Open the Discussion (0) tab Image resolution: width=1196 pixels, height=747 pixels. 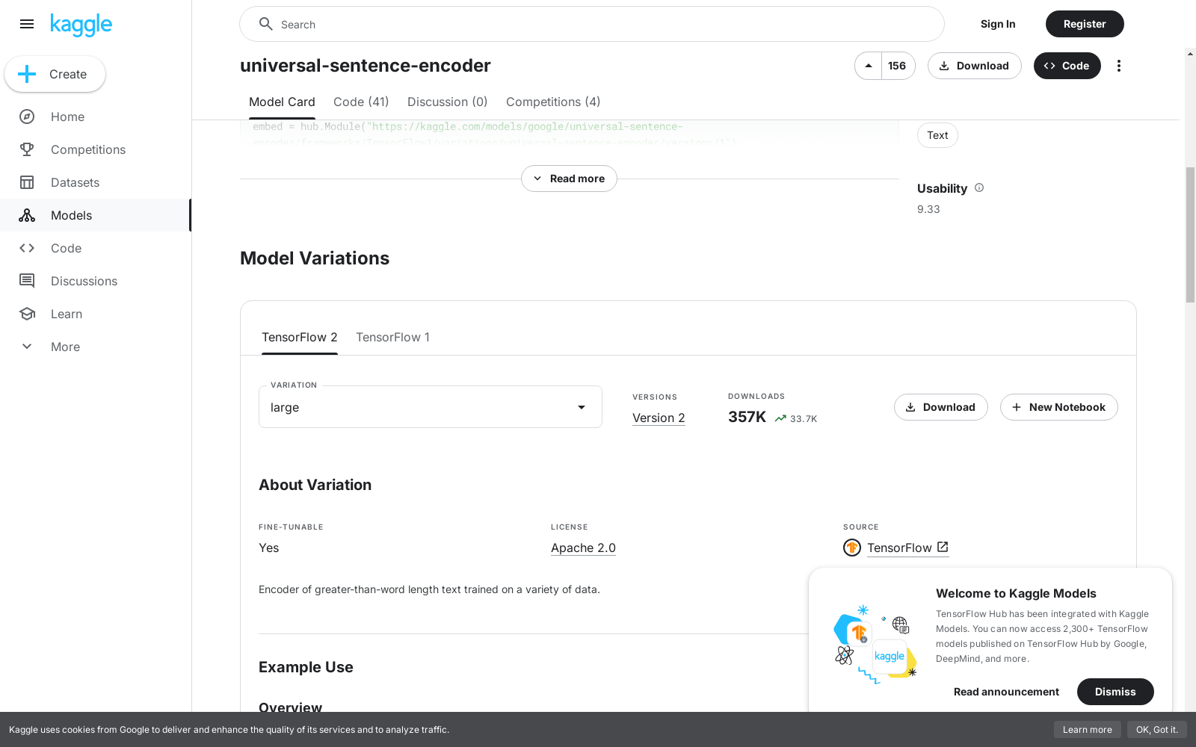pyautogui.click(x=447, y=102)
